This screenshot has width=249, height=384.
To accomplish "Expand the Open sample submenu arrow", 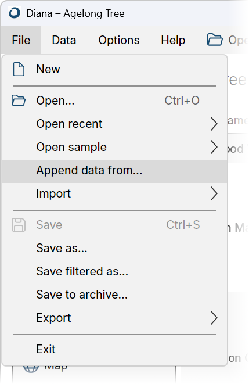I will pos(214,147).
